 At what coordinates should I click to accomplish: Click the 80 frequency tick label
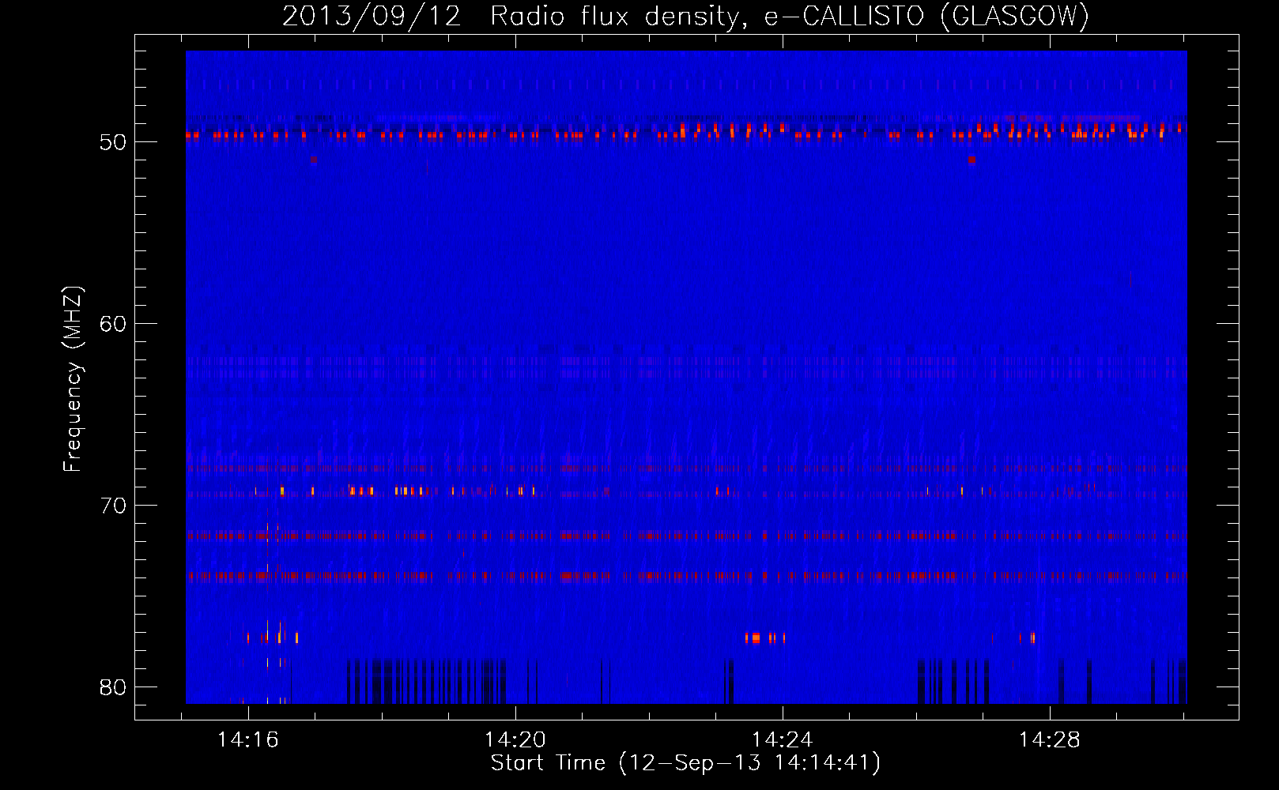[113, 687]
